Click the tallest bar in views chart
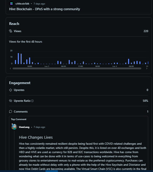Viewport: 153px width, 172px height. 18,59
